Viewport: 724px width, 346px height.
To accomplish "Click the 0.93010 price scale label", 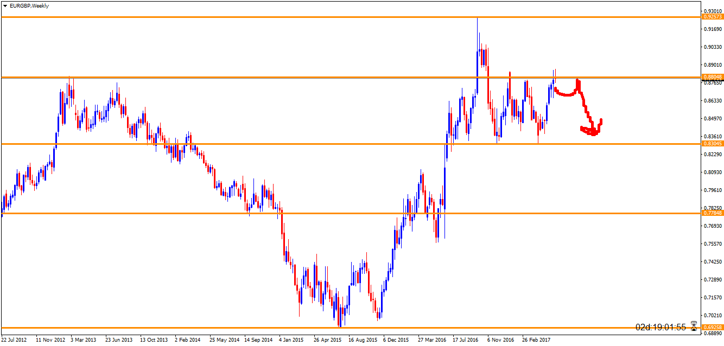I will tap(713, 11).
